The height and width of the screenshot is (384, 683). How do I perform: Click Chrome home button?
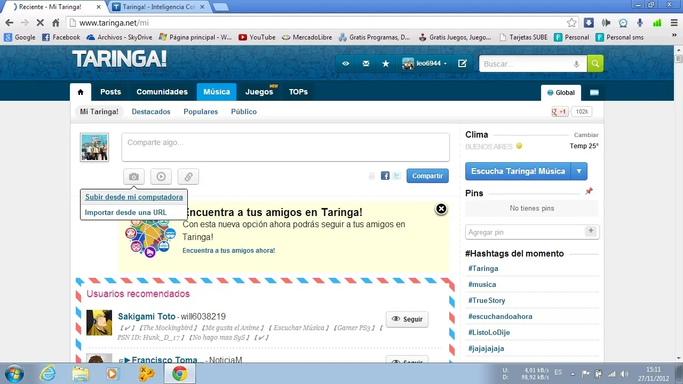pyautogui.click(x=55, y=23)
